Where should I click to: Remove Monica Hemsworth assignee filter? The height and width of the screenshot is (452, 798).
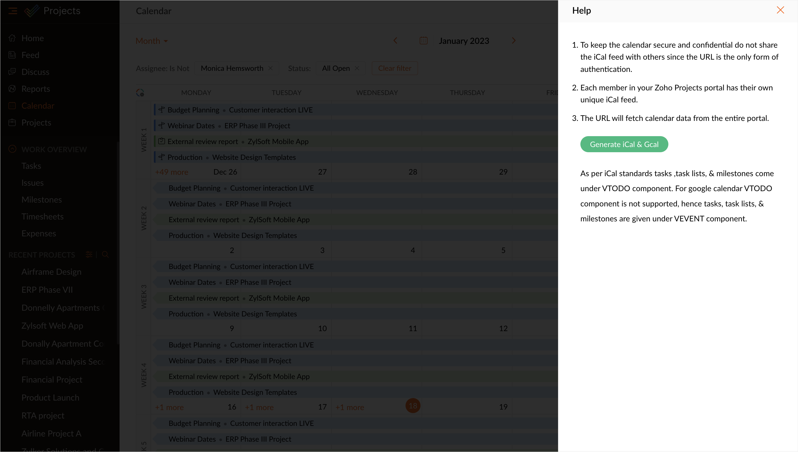click(270, 68)
